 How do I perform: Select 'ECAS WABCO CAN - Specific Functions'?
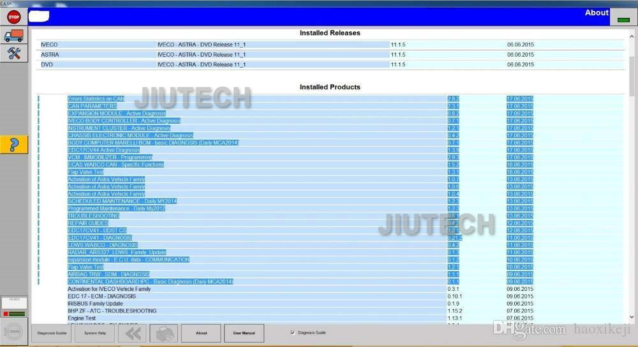pos(330,165)
